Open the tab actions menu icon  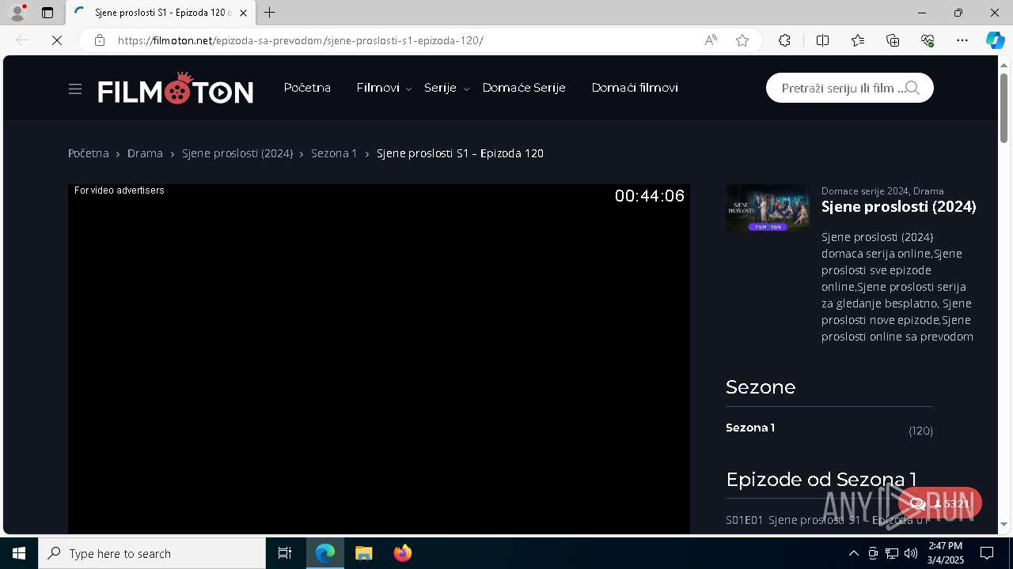click(47, 13)
